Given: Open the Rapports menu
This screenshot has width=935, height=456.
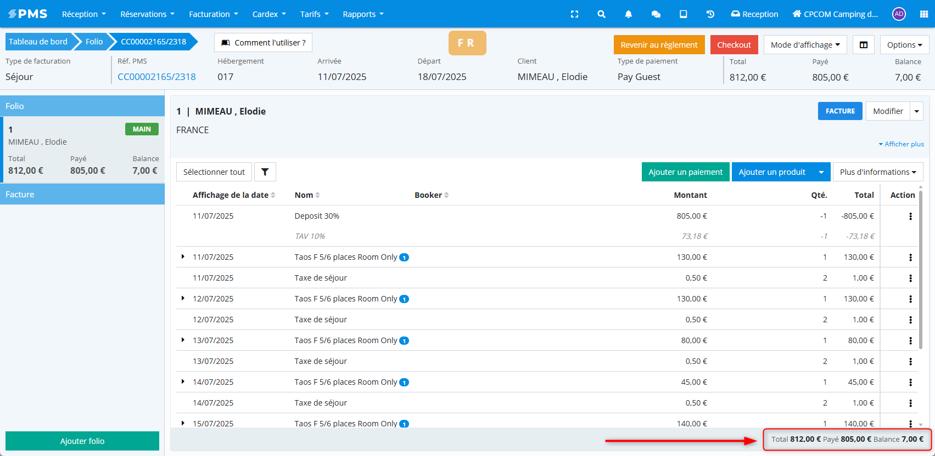Looking at the screenshot, I should pos(363,14).
